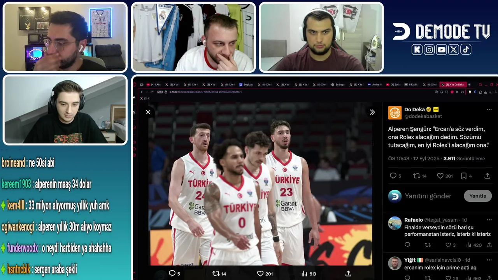The width and height of the screenshot is (498, 280).
Task: Click the magnifier icon in browser toolbar
Action: [437, 92]
